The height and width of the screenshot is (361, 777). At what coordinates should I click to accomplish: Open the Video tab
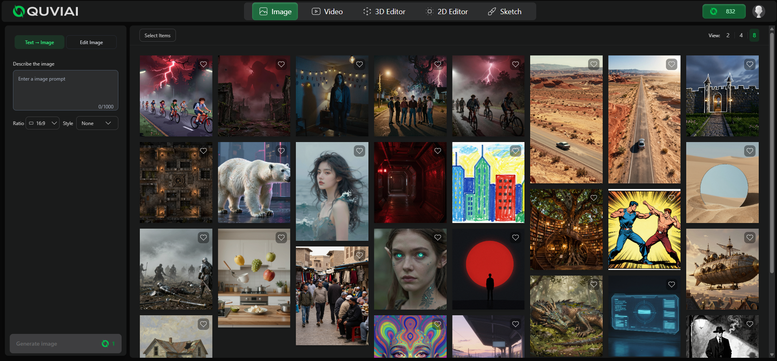pyautogui.click(x=327, y=12)
